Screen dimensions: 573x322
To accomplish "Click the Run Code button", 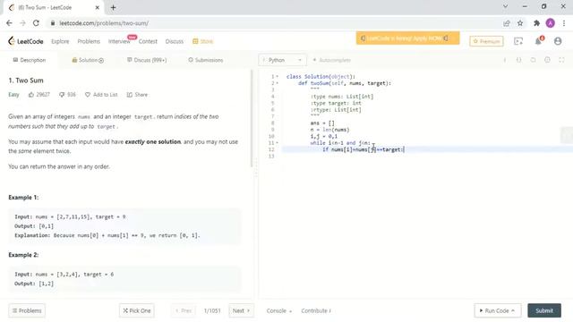I will pyautogui.click(x=498, y=310).
